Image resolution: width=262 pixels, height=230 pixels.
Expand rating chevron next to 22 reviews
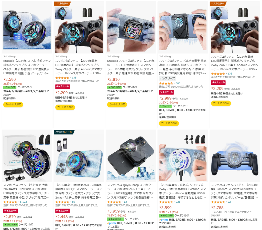[x=226, y=202]
